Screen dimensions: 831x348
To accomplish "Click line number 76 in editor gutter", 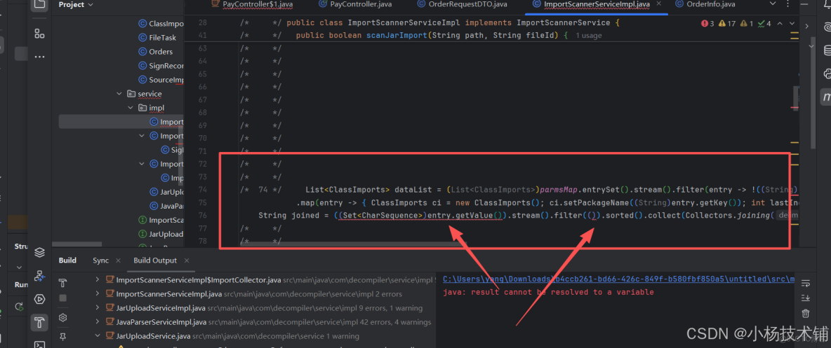I will click(x=201, y=215).
